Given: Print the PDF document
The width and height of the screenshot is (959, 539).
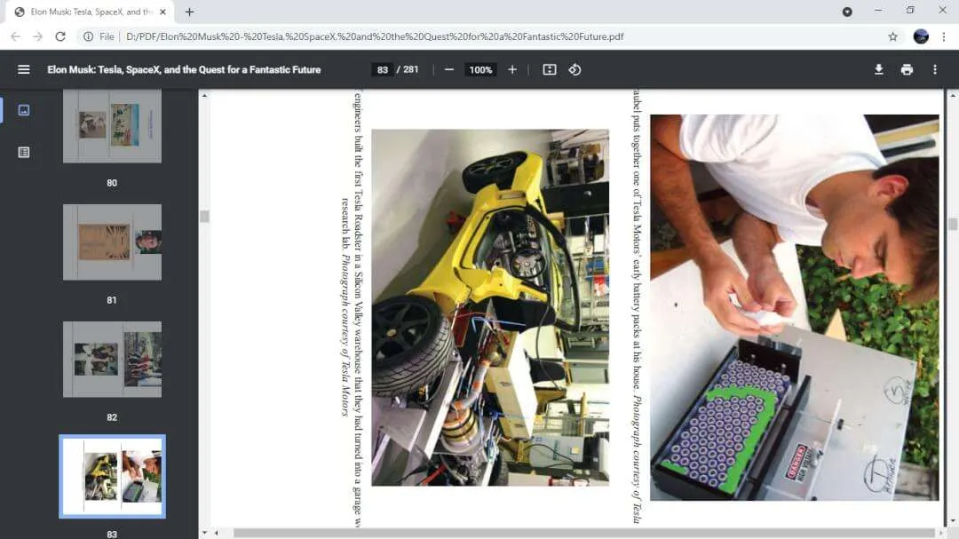Looking at the screenshot, I should click(907, 70).
